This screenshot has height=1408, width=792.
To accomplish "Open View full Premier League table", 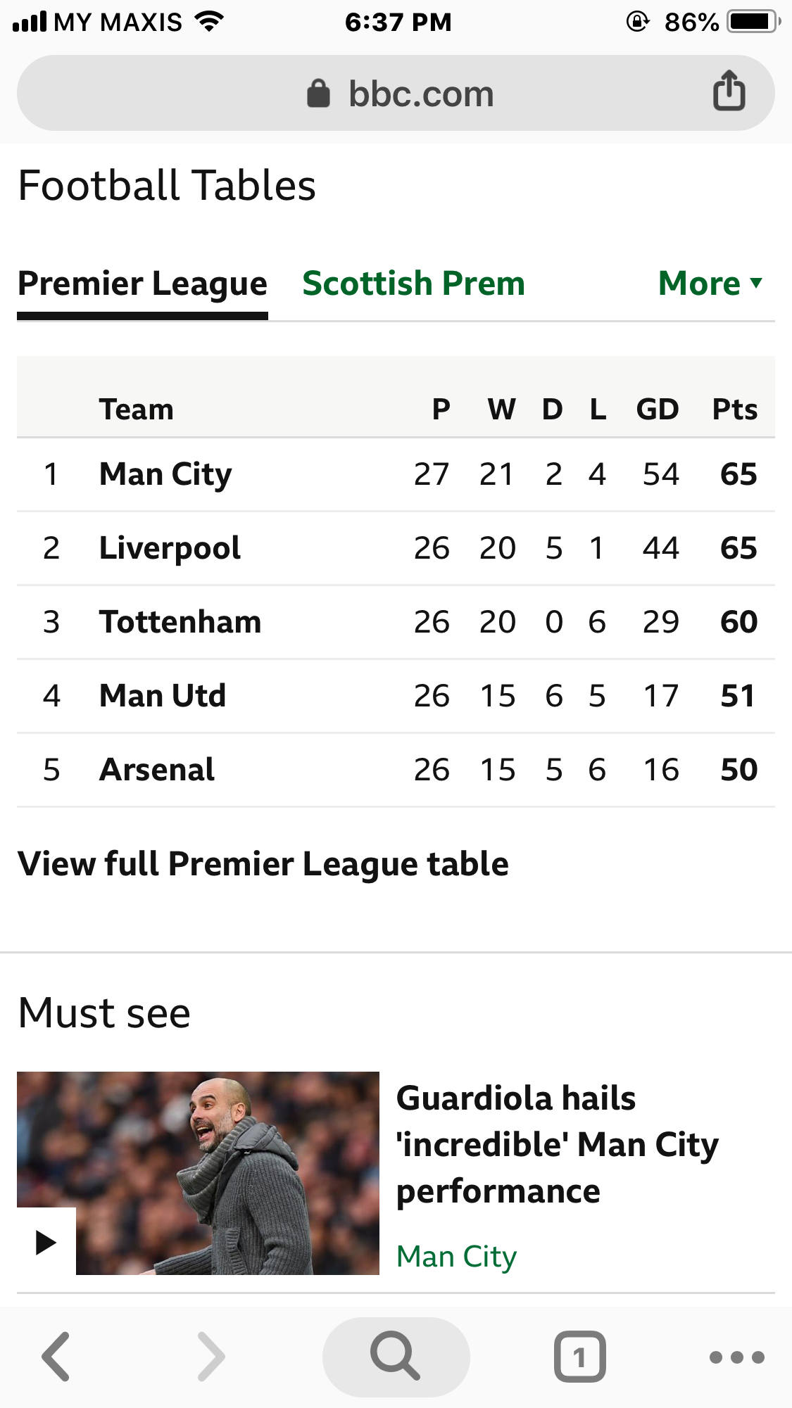I will pyautogui.click(x=263, y=864).
